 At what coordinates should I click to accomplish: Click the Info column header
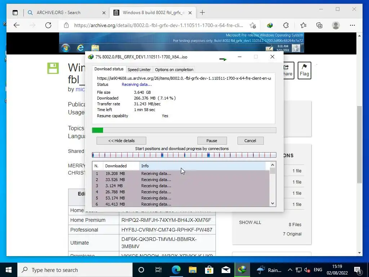coord(203,166)
